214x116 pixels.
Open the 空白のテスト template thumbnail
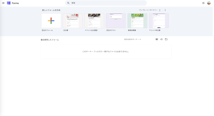(116, 21)
